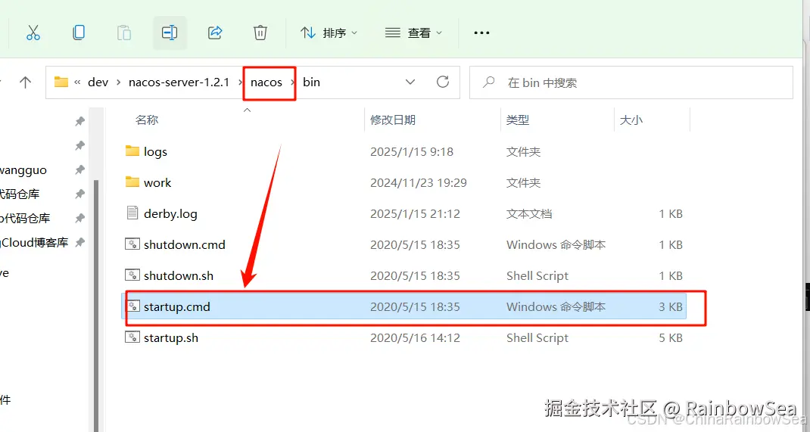Select the shutdown.cmd file
This screenshot has height=432, width=810.
[404, 244]
